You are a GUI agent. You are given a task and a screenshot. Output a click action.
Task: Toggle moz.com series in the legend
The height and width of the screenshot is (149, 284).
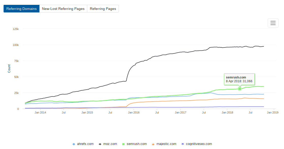pos(108,144)
